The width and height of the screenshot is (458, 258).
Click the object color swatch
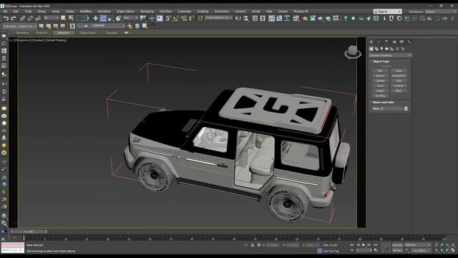[x=406, y=108]
